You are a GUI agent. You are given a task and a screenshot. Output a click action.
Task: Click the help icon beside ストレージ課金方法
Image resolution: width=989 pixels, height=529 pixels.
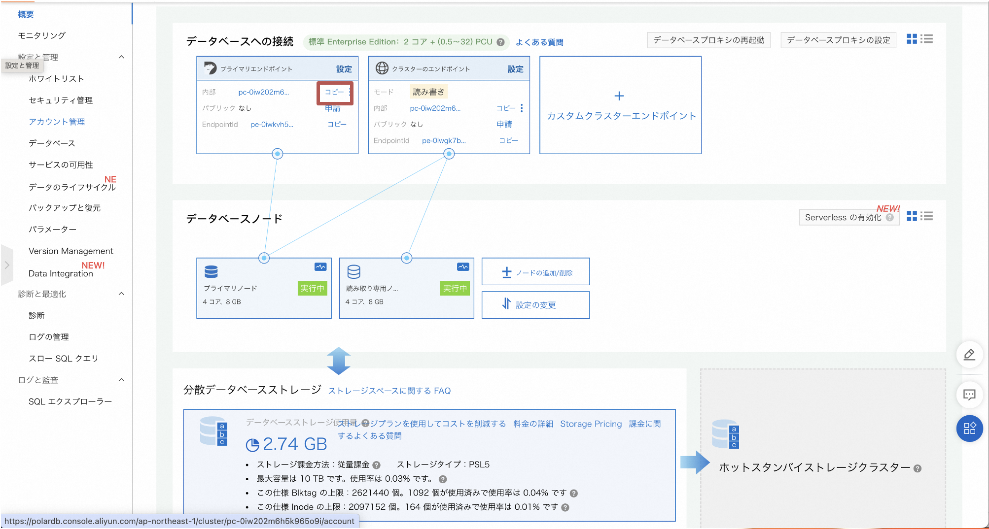point(376,464)
